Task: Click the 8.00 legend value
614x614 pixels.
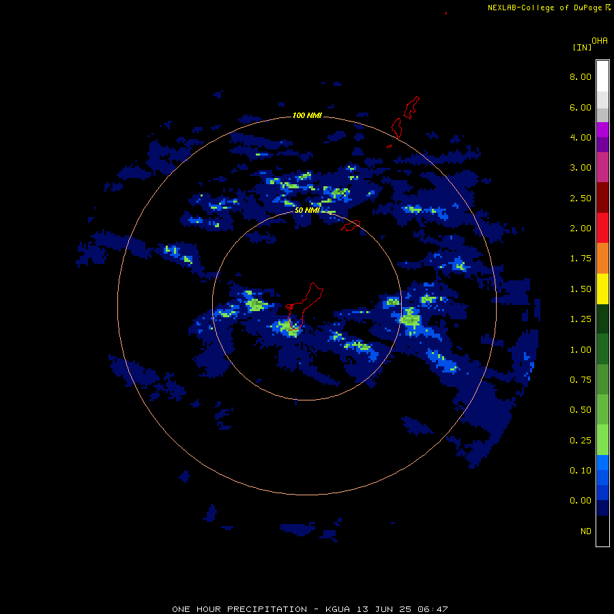Action: pos(581,76)
